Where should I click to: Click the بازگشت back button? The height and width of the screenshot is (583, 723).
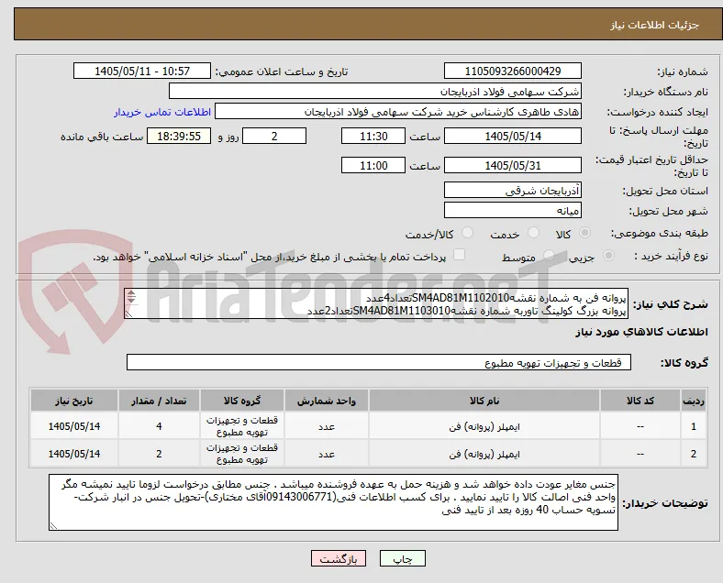pos(339,558)
